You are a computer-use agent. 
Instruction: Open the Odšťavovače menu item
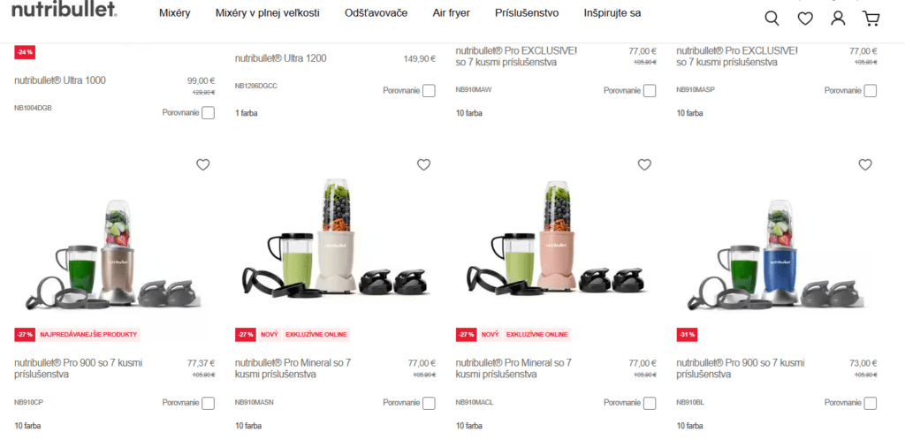click(x=376, y=13)
